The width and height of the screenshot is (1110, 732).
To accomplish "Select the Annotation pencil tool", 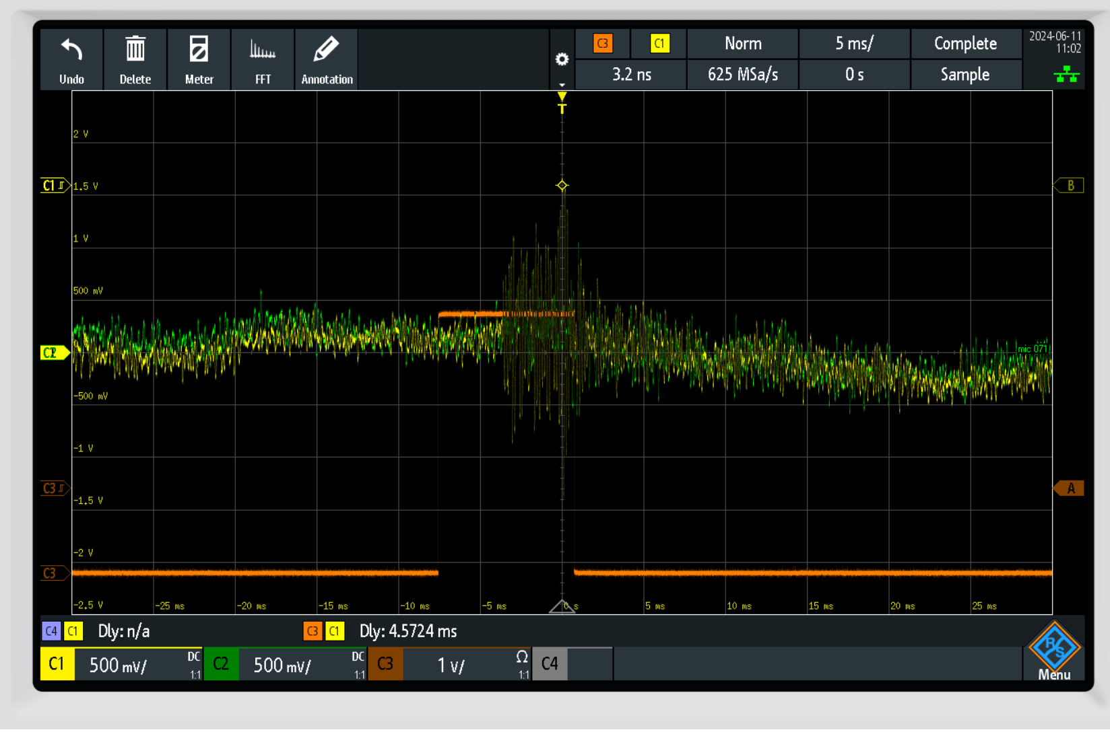I will (x=327, y=50).
